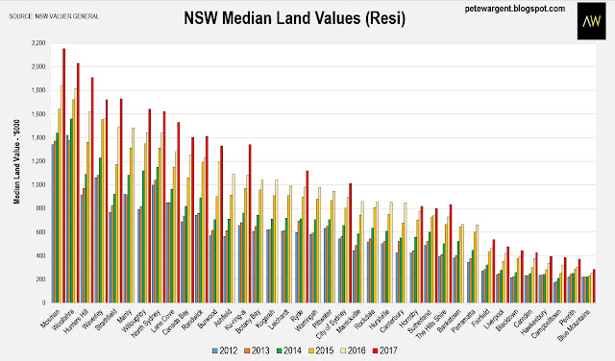Screen dimensions: 615x361
Task: Click the 2,000 y-axis value
Action: 38,66
